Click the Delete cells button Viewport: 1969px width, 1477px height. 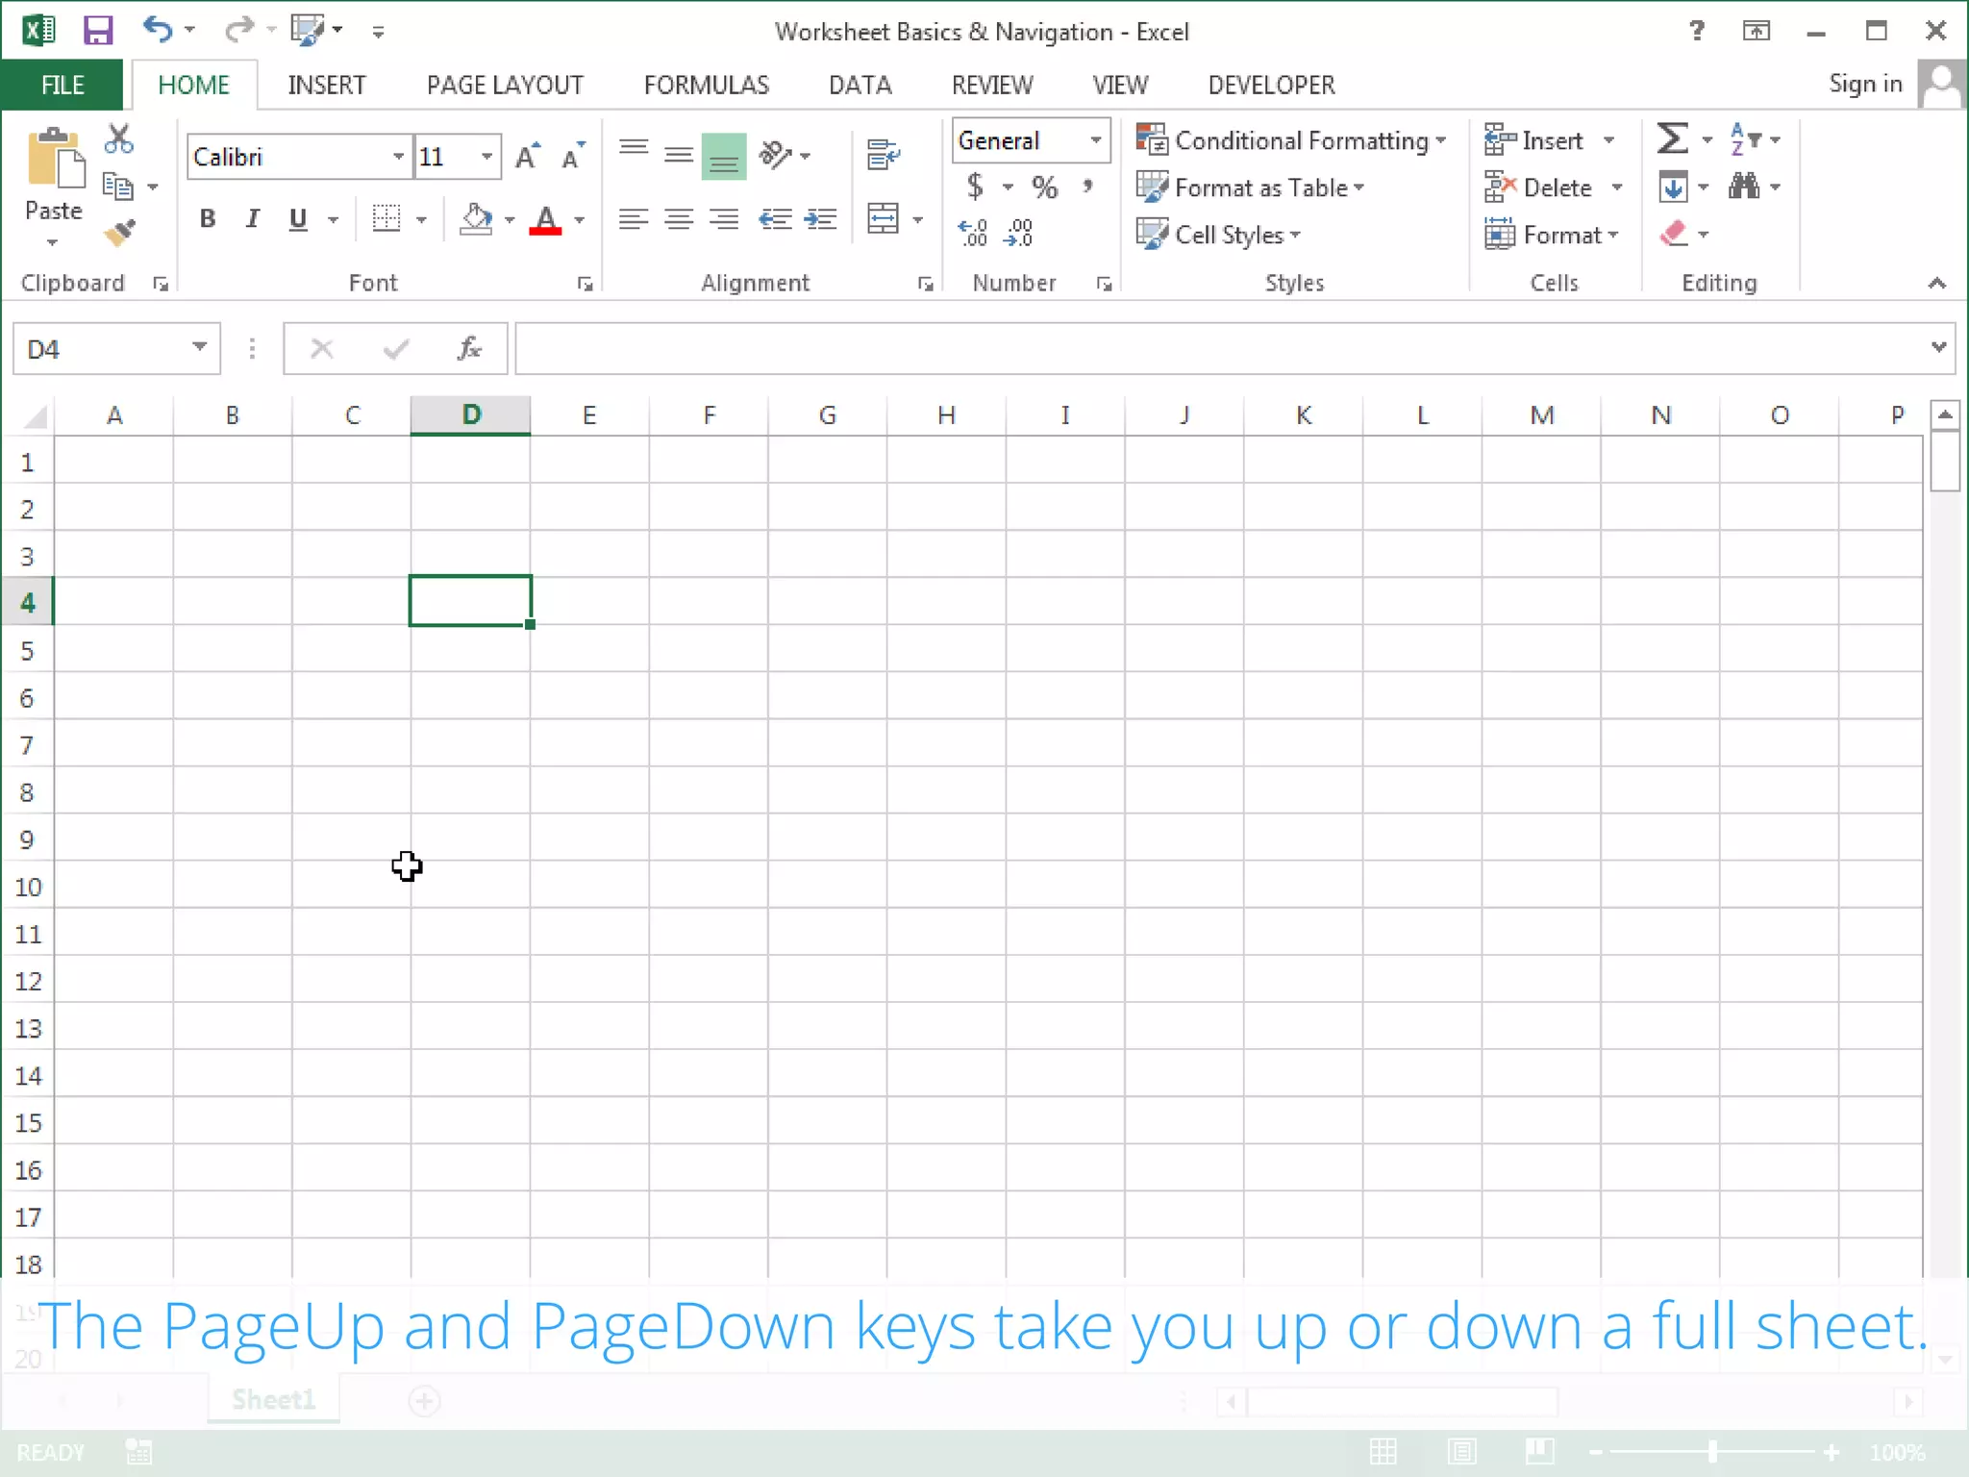coord(1538,188)
